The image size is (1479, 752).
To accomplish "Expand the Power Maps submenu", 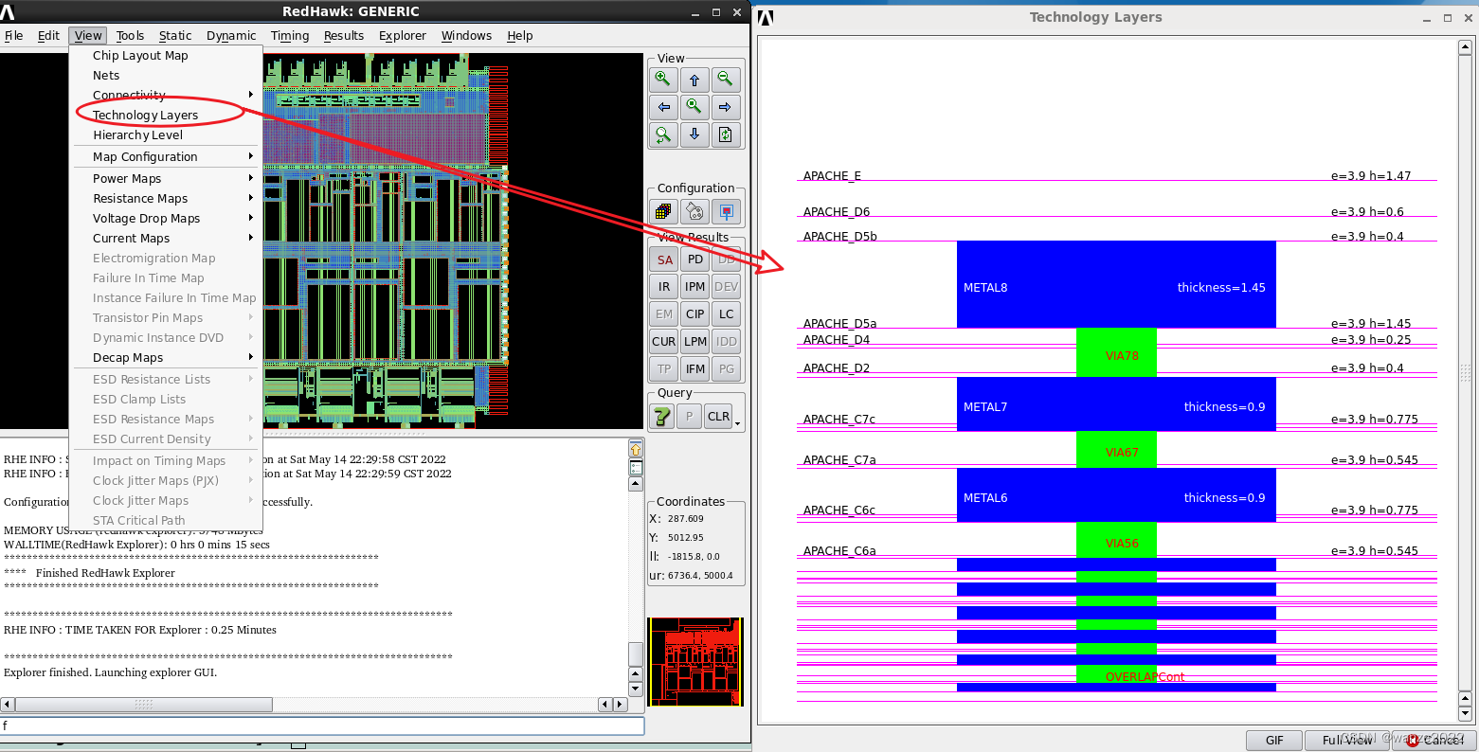I will pos(166,178).
